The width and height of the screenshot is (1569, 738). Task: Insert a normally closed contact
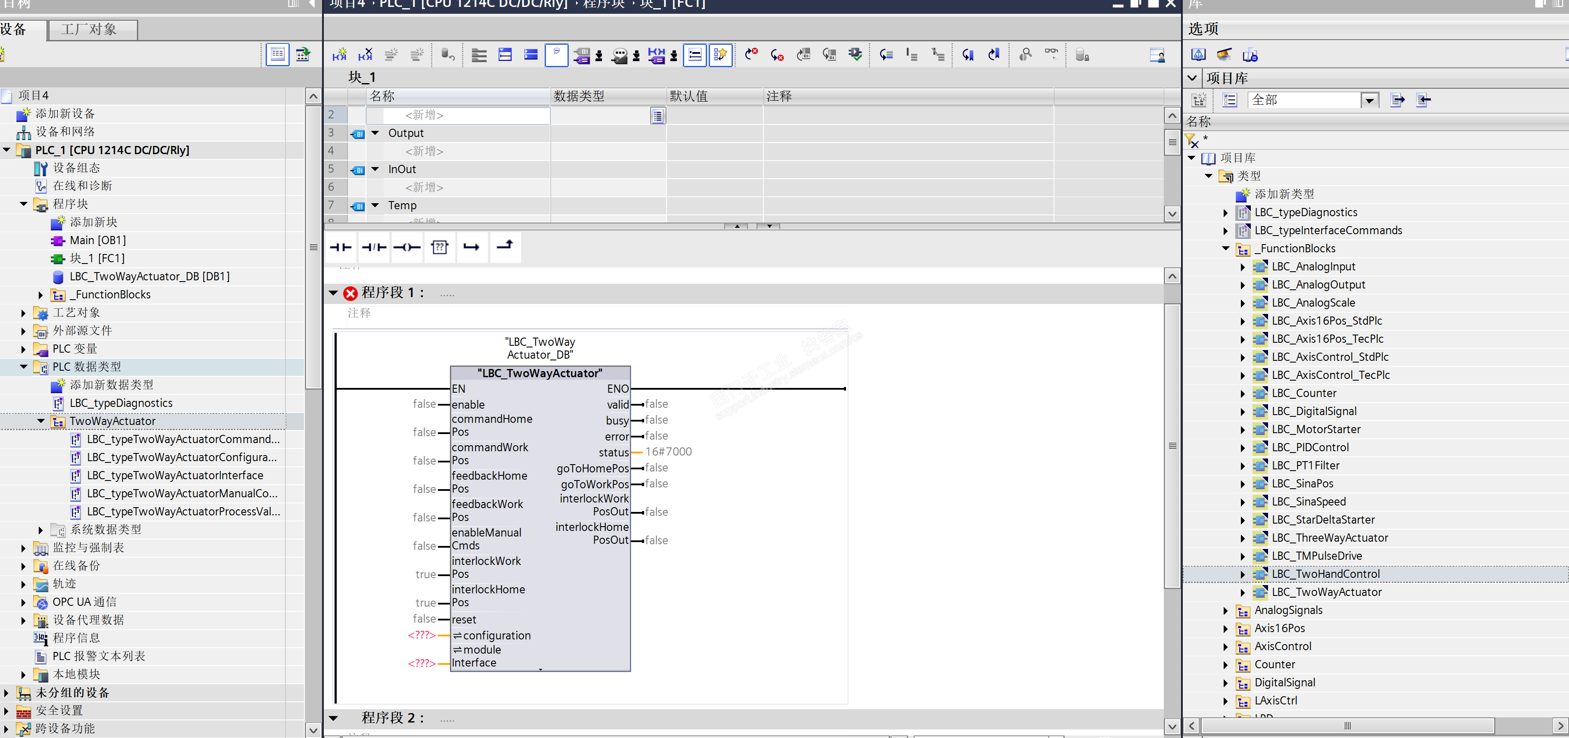pos(373,247)
